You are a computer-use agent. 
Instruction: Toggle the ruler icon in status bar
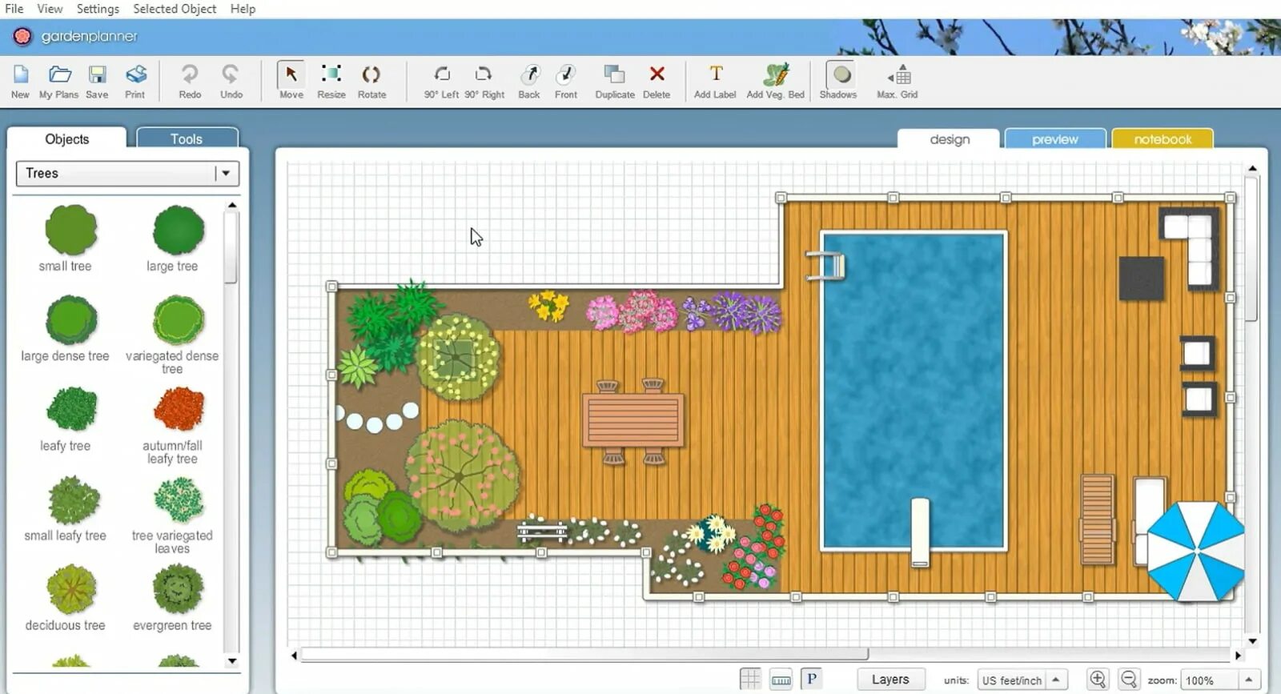tap(781, 680)
